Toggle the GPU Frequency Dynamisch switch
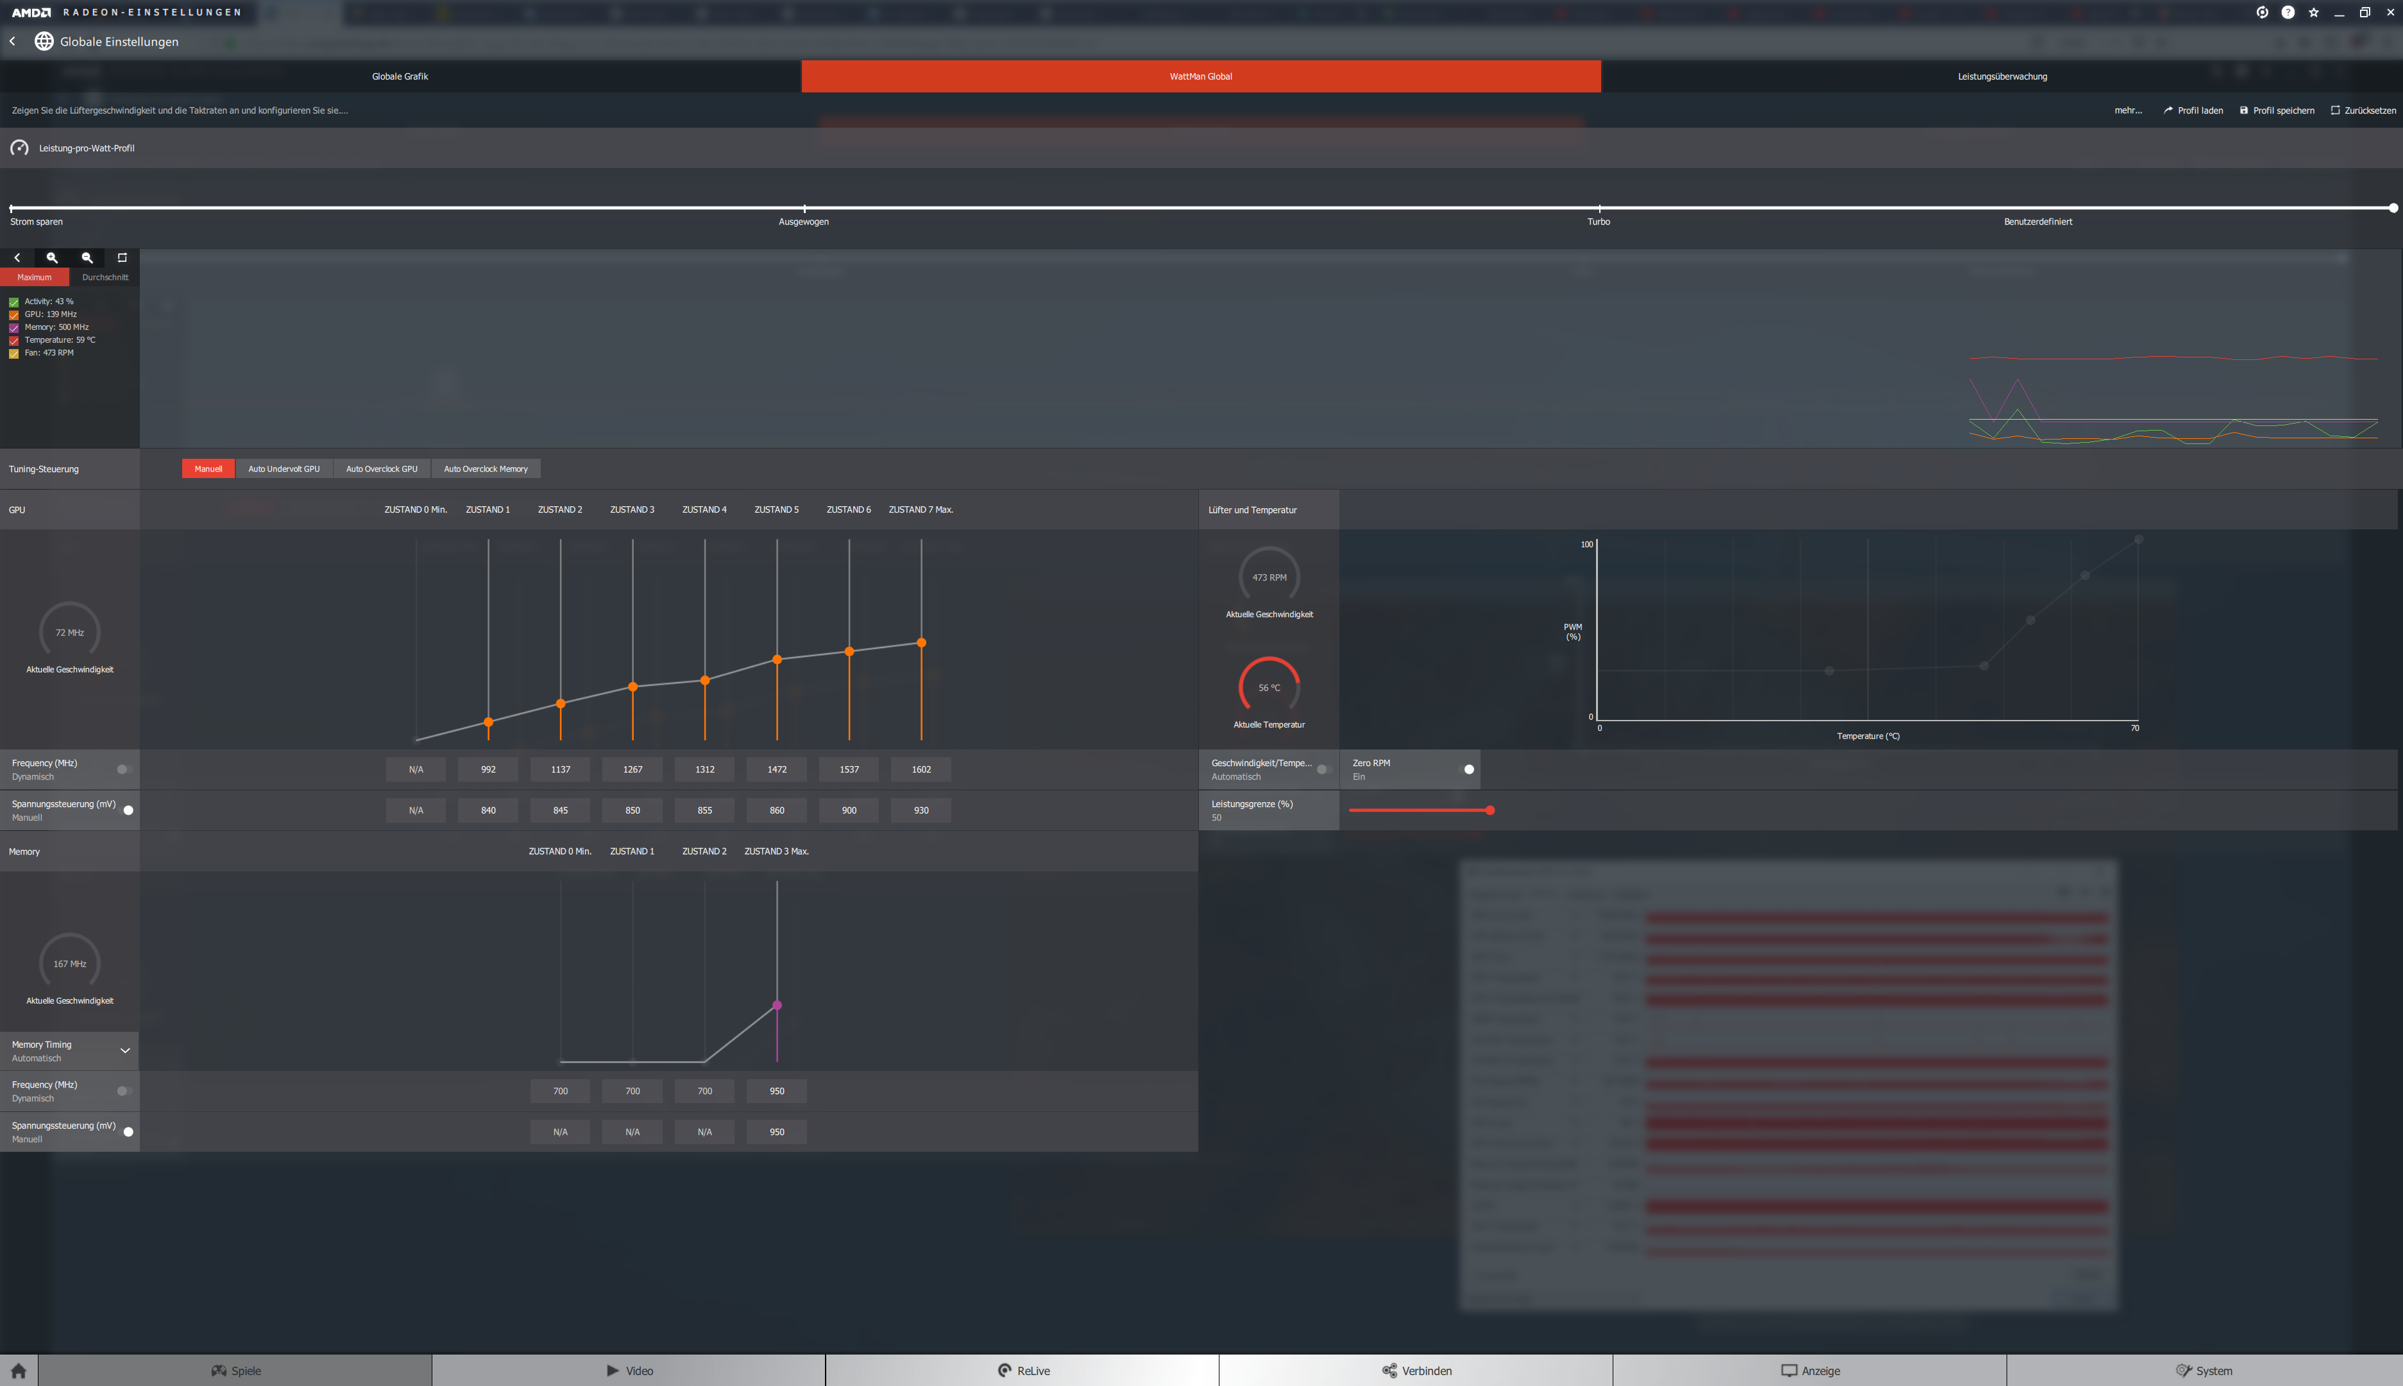 pos(124,769)
